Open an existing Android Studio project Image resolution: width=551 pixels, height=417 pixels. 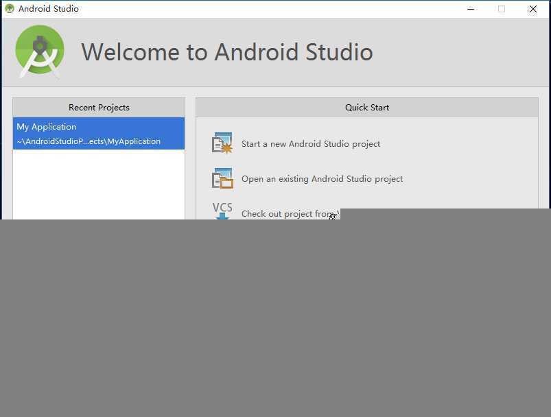pos(322,179)
